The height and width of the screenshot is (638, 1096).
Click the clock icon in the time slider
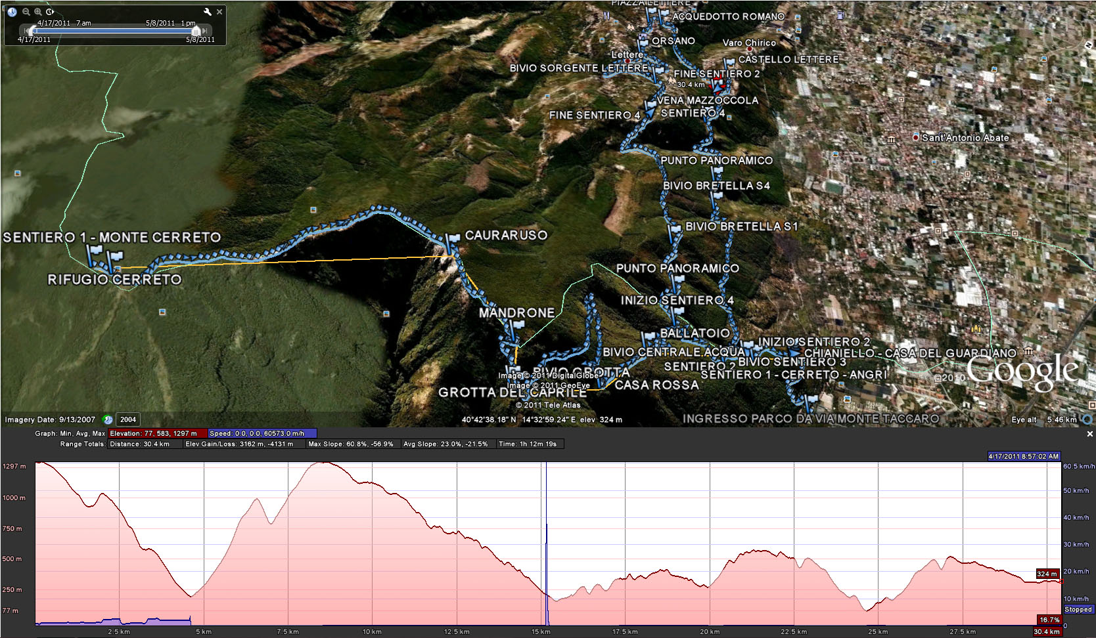[12, 12]
